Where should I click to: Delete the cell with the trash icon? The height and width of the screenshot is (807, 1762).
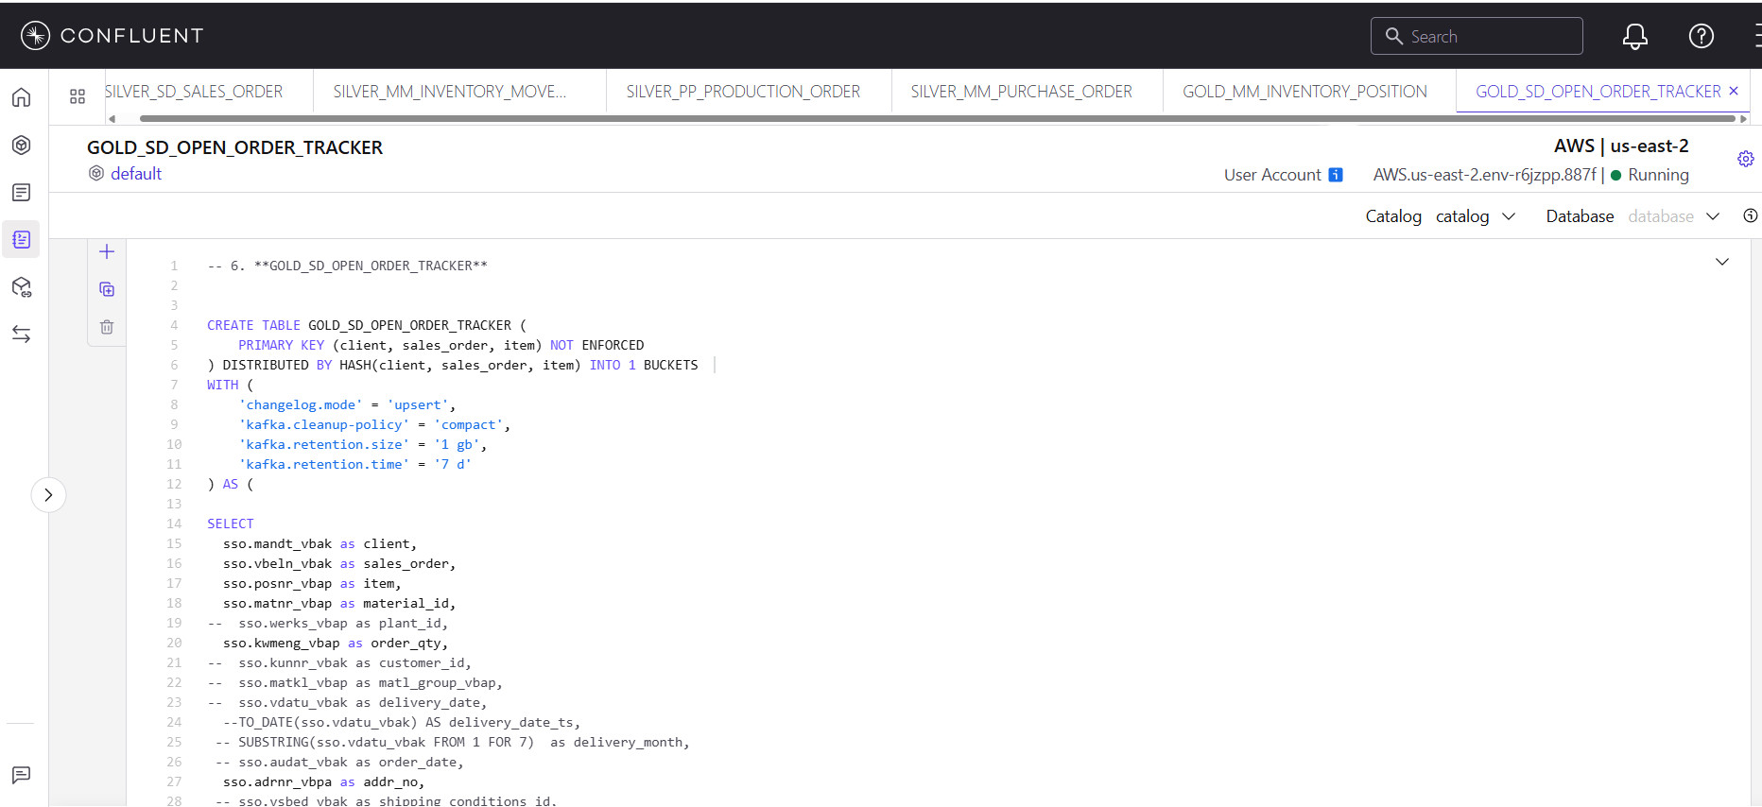tap(107, 327)
